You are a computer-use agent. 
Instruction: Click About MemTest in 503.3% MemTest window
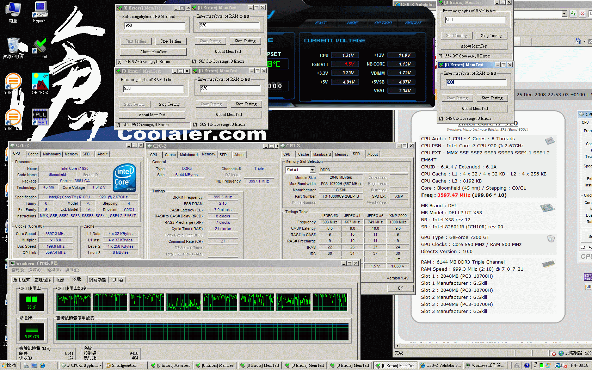click(228, 51)
